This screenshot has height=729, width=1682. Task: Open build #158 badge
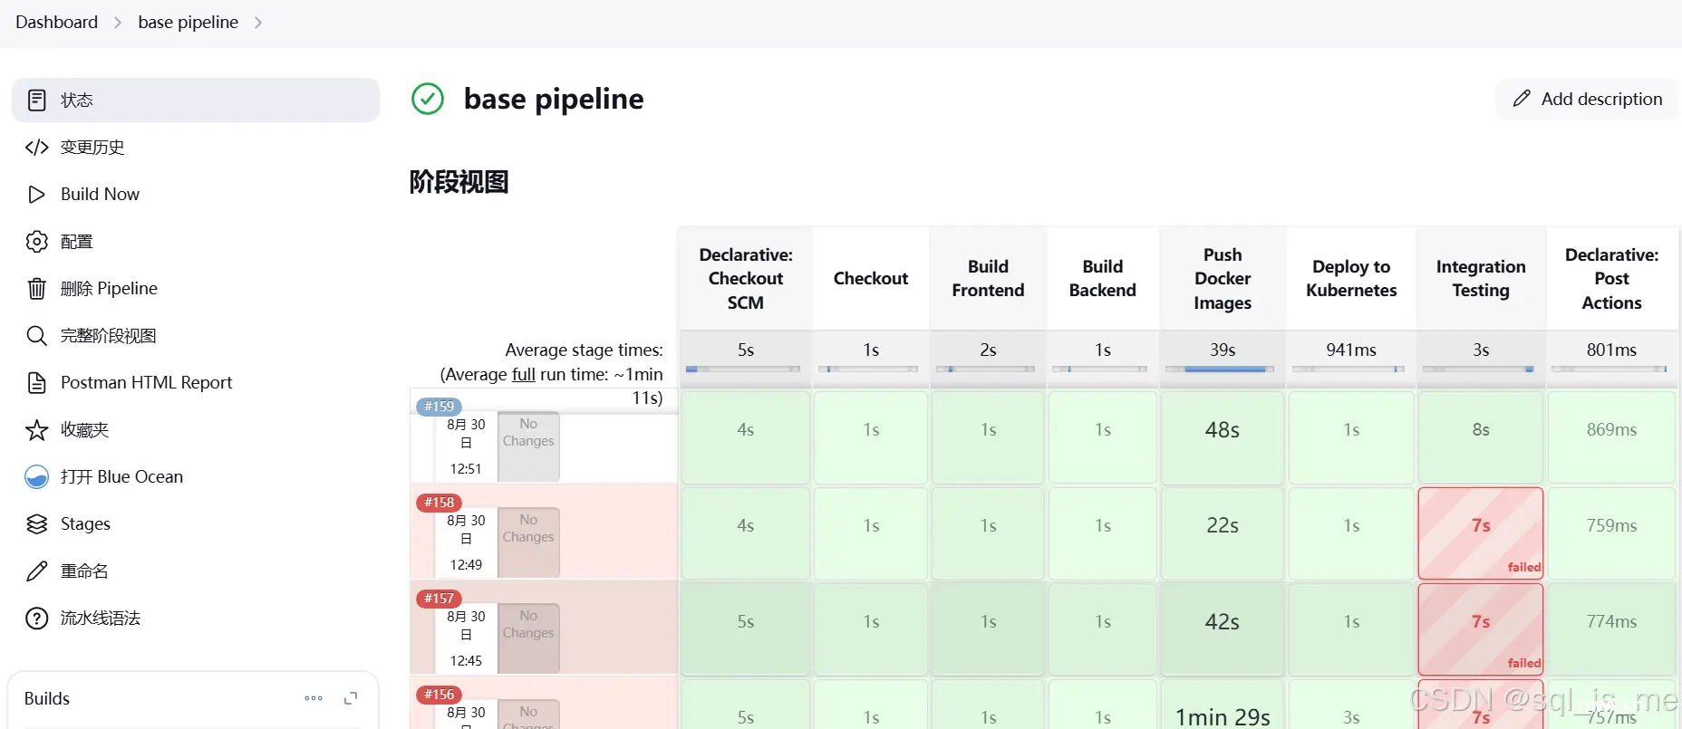439,503
